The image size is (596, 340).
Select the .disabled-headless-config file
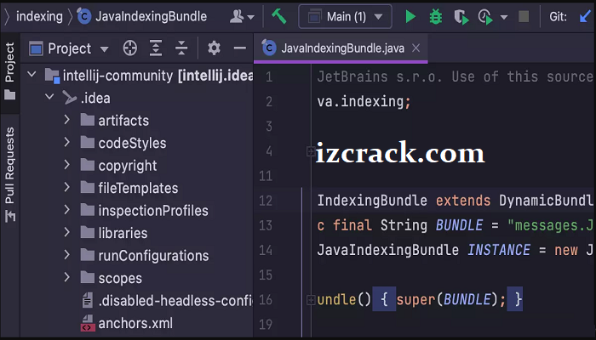[137, 301]
